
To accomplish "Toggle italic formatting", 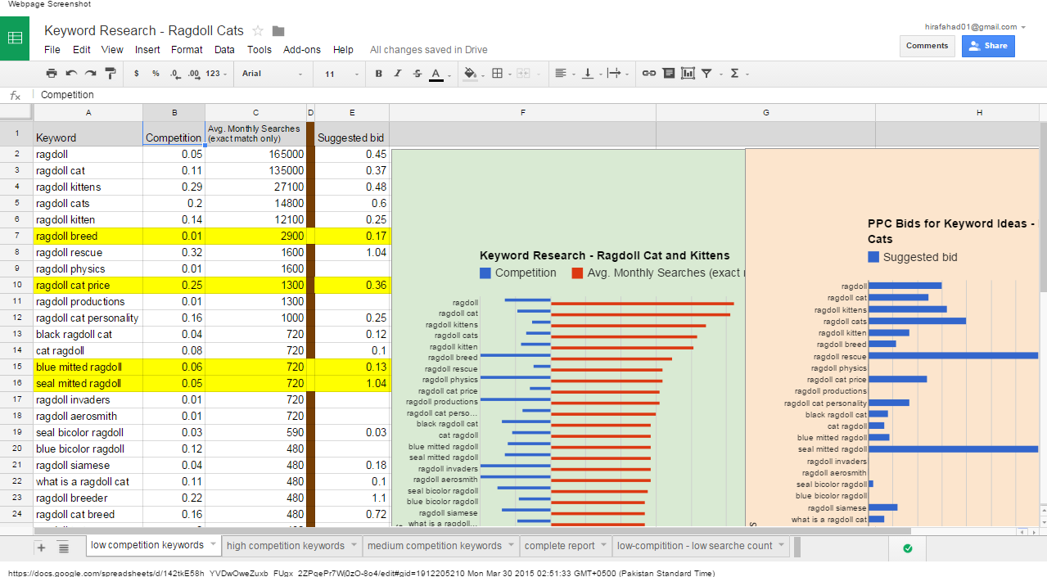I will (398, 74).
